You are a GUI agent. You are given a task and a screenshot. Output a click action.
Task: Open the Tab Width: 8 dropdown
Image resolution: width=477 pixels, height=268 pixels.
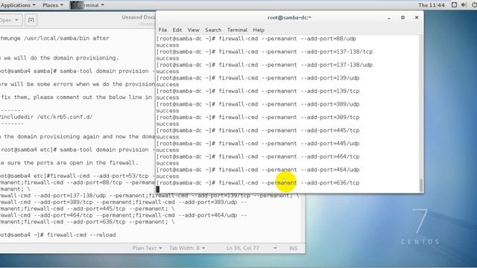point(187,248)
